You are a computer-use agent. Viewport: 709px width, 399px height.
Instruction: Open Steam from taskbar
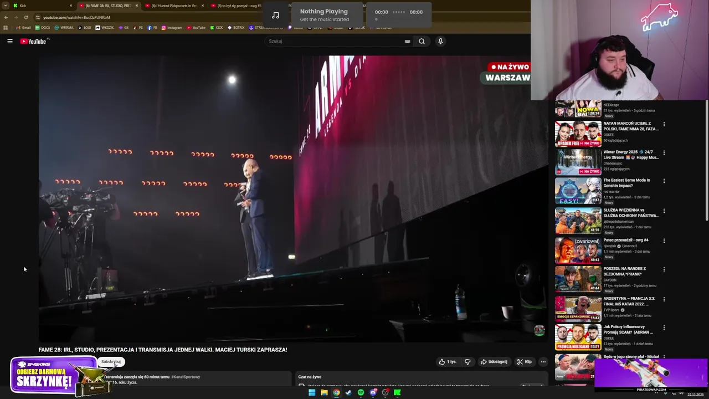pos(348,392)
